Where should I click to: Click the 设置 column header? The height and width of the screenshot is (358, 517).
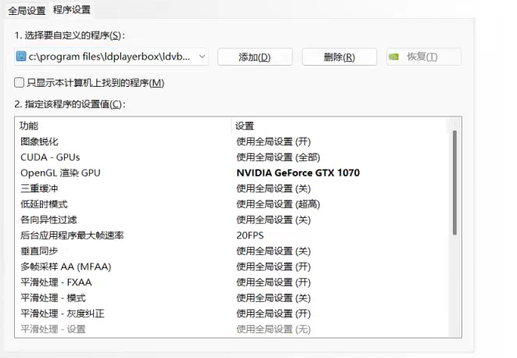pyautogui.click(x=245, y=126)
